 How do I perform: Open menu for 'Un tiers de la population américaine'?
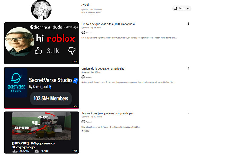click(188, 68)
